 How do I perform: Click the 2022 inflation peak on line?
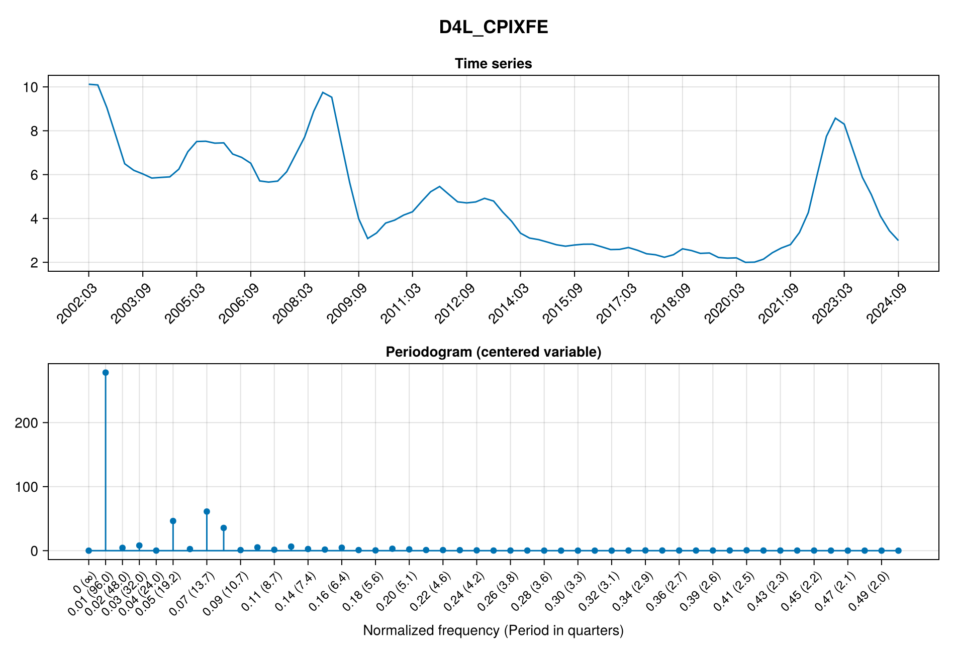click(x=835, y=118)
